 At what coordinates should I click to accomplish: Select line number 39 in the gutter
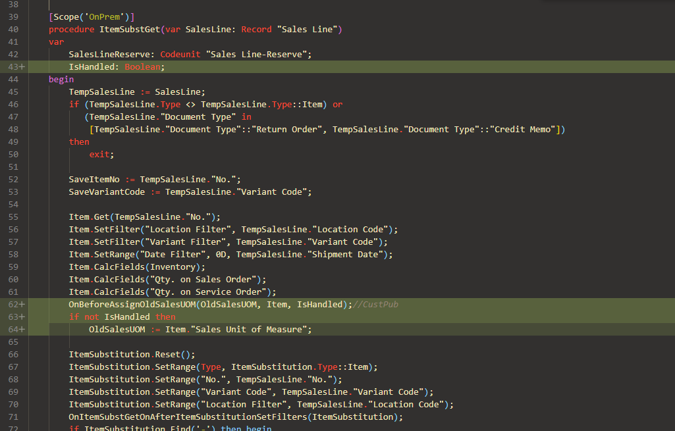[13, 16]
